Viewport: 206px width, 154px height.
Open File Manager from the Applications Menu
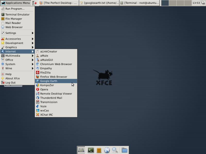pyautogui.click(x=17, y=19)
